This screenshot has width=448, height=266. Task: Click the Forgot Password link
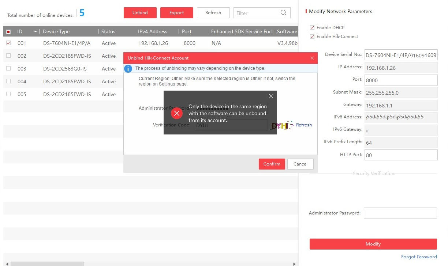(419, 257)
